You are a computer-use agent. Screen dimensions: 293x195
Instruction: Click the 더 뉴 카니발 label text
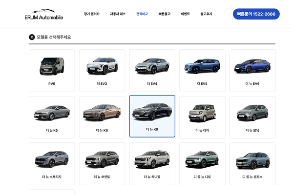(152, 176)
